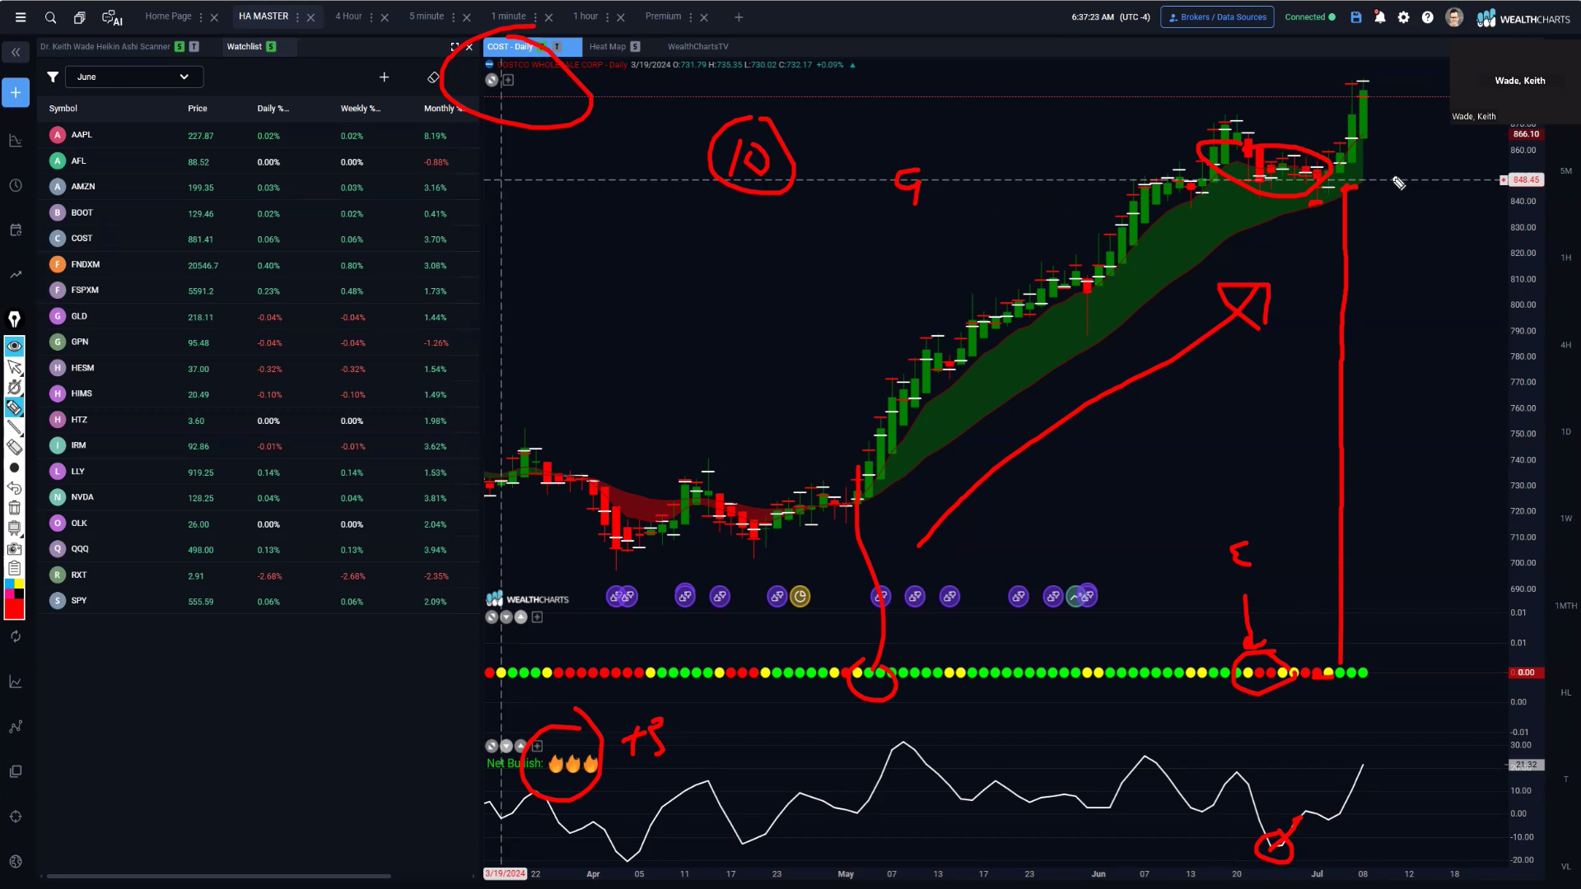1581x889 pixels.
Task: Open the search magnifier icon
Action: [x=50, y=17]
